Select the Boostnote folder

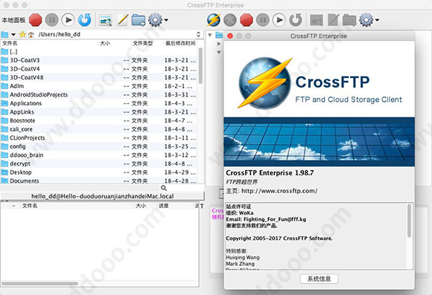(x=98, y=120)
